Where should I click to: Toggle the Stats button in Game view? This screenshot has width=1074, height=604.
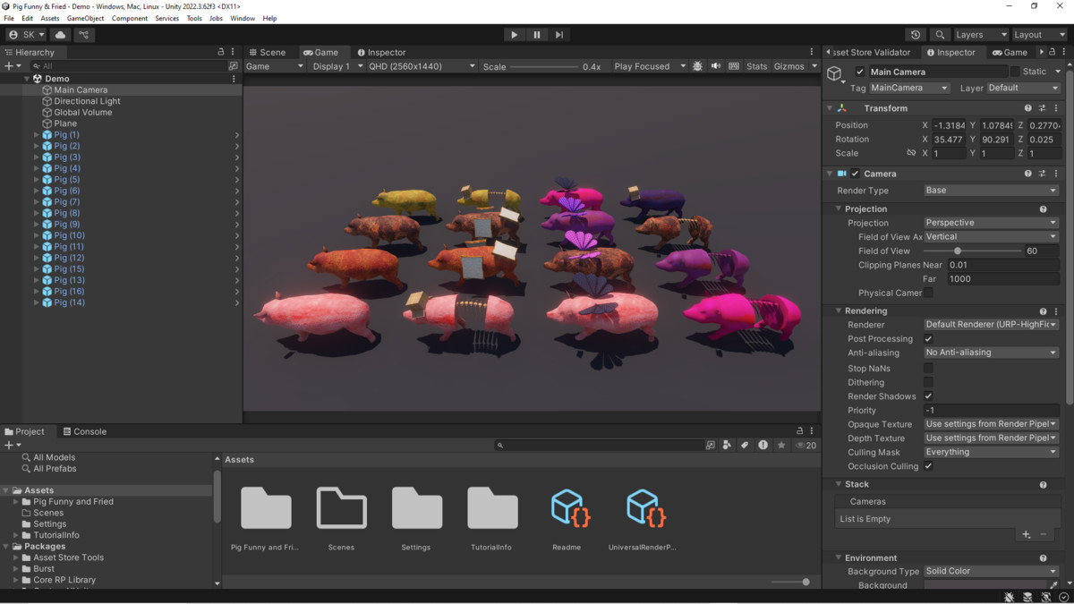757,66
